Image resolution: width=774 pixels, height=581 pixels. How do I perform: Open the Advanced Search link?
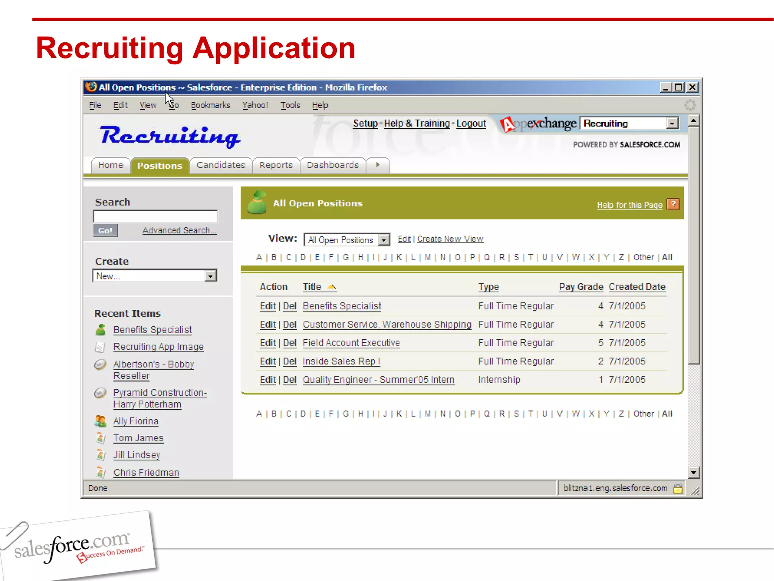[x=180, y=230]
